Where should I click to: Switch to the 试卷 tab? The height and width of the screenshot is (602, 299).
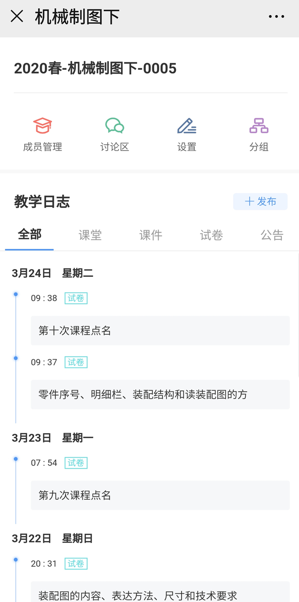[211, 235]
